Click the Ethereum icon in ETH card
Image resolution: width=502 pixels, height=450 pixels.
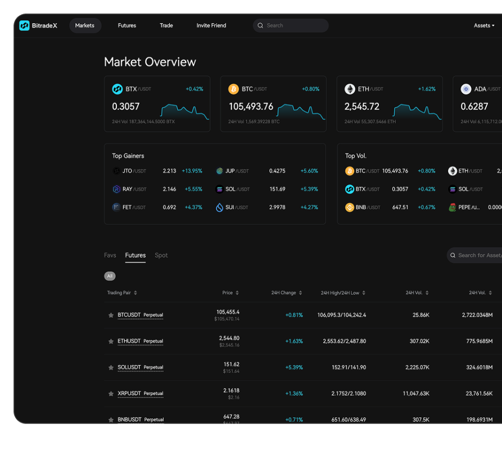click(350, 89)
